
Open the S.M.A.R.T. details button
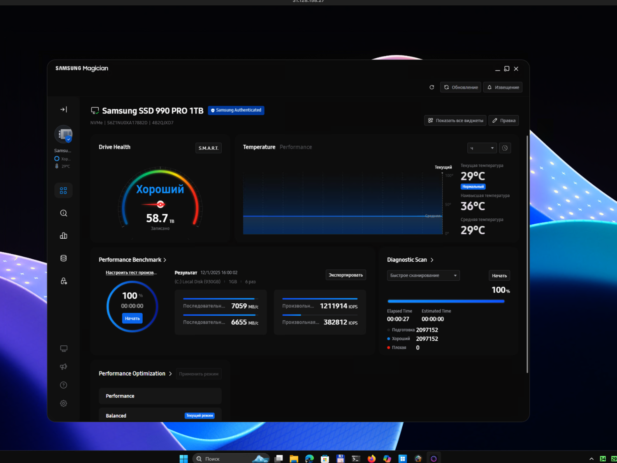[x=208, y=148]
